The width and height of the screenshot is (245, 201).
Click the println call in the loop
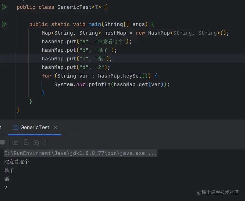99,84
